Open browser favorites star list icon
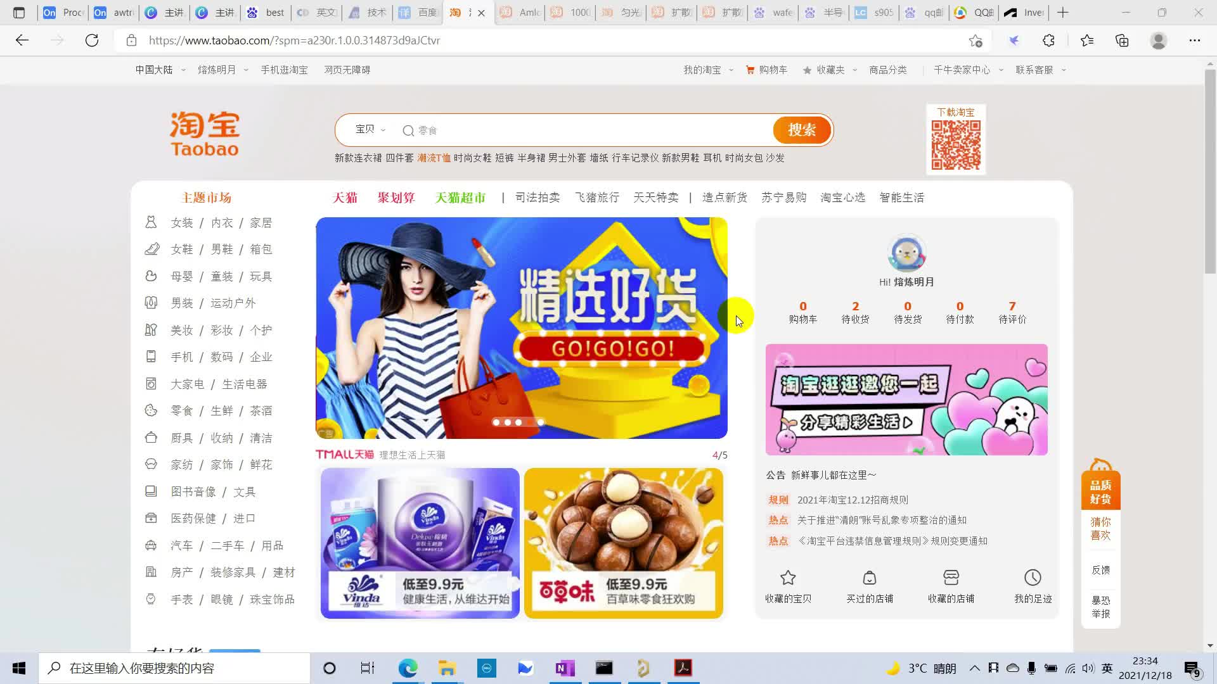This screenshot has width=1217, height=684. [x=1087, y=41]
